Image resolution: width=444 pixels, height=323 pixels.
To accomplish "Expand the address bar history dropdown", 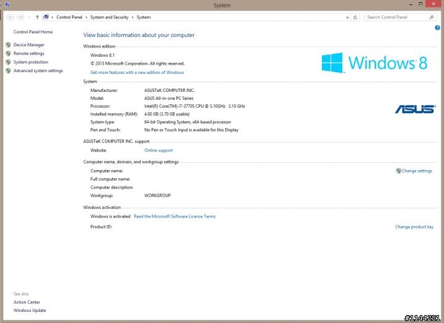I will (x=347, y=17).
